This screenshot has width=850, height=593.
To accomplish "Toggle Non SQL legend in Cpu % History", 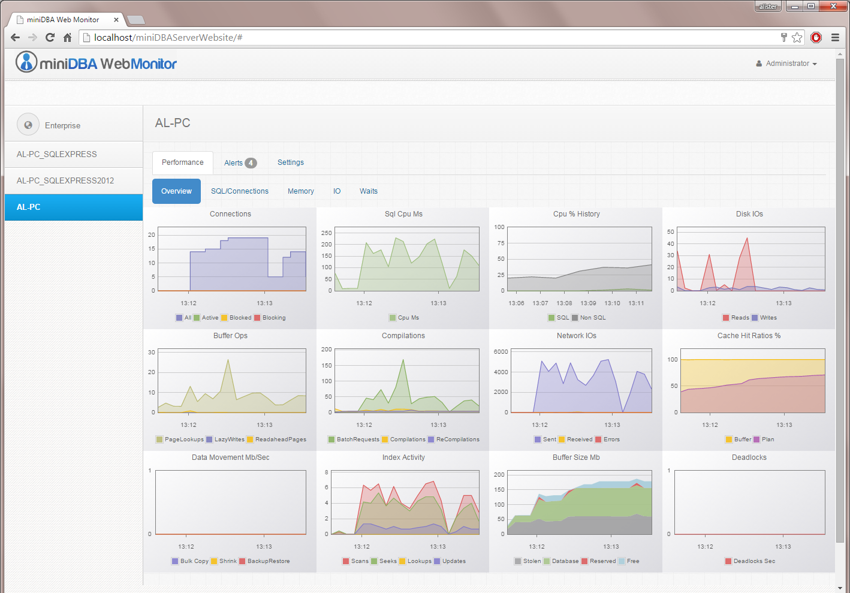I will tap(589, 318).
